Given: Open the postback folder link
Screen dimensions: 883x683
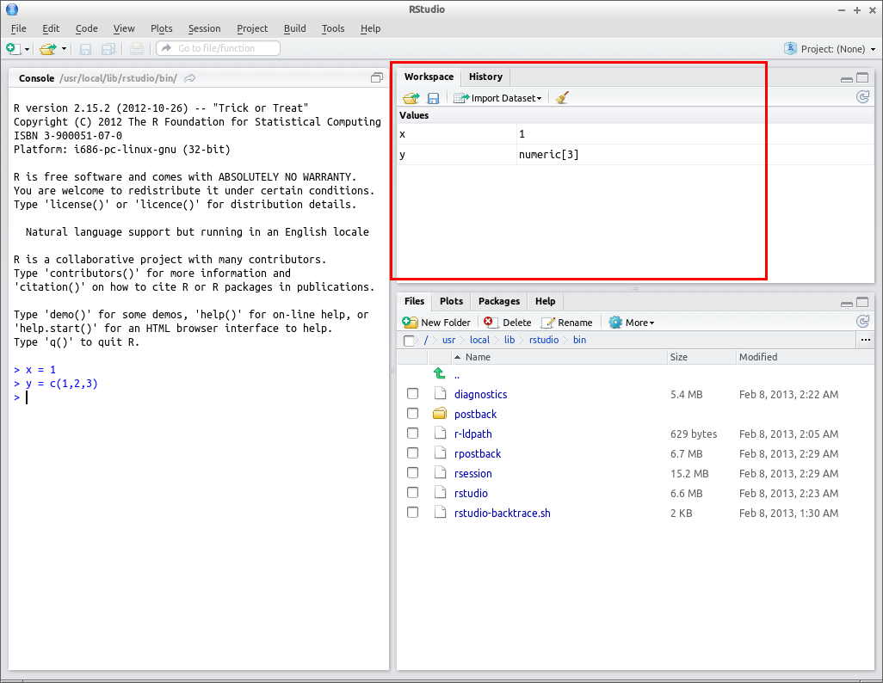Looking at the screenshot, I should 475,415.
